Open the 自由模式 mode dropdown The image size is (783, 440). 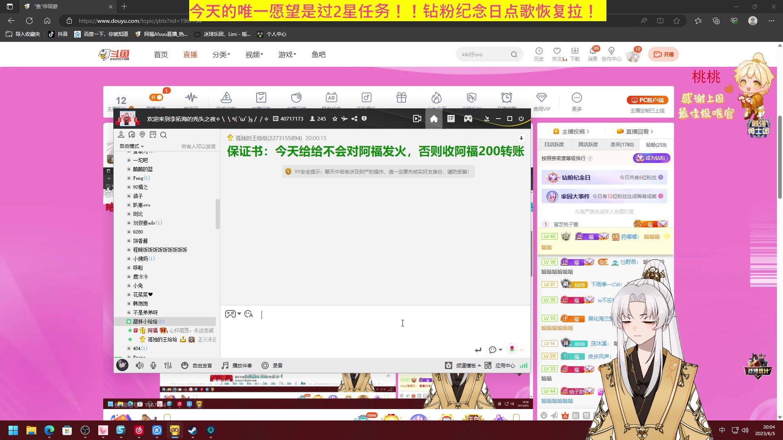[131, 146]
